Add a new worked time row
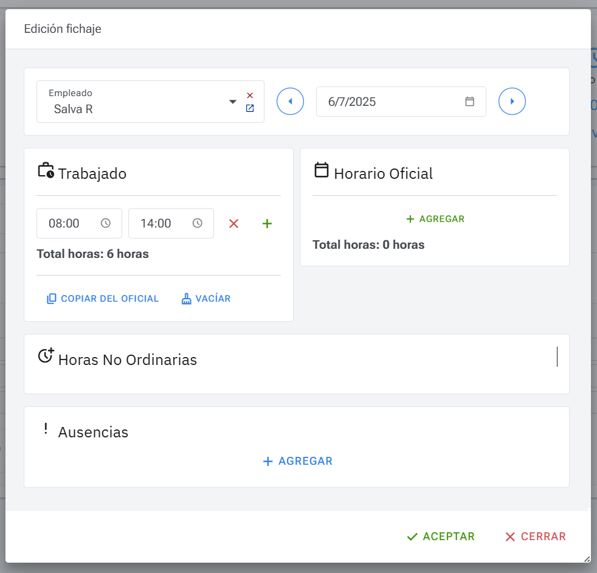597x573 pixels. click(x=267, y=224)
